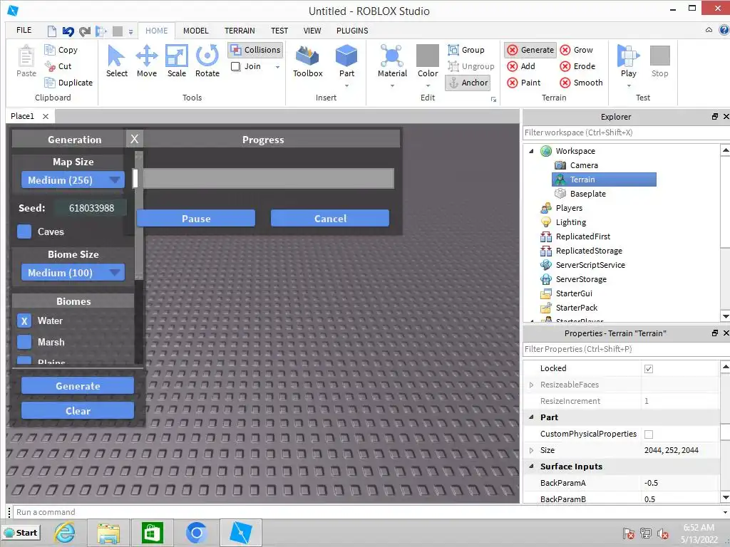Close the Generation panel with X
Image resolution: width=730 pixels, height=547 pixels.
click(x=135, y=139)
